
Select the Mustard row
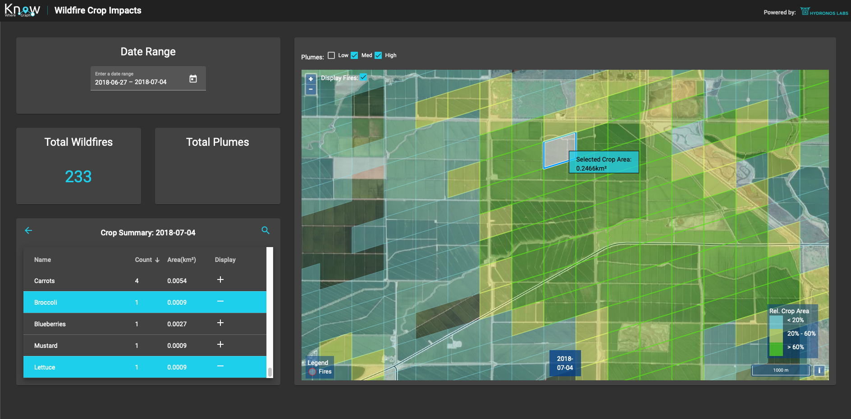46,346
